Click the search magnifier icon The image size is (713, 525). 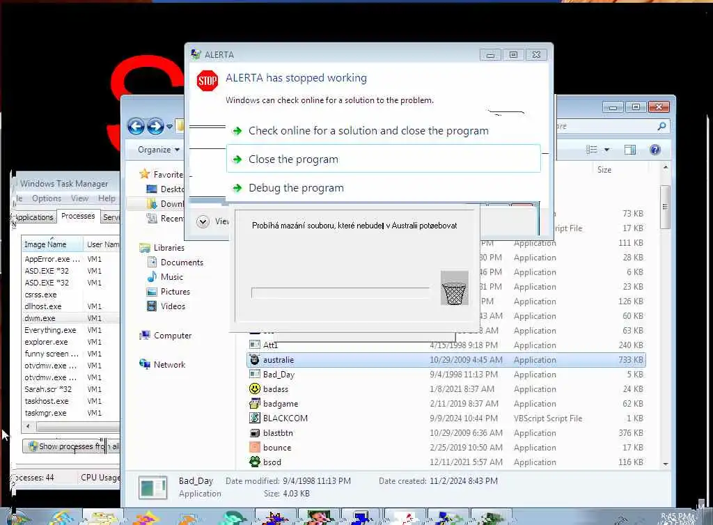(661, 126)
